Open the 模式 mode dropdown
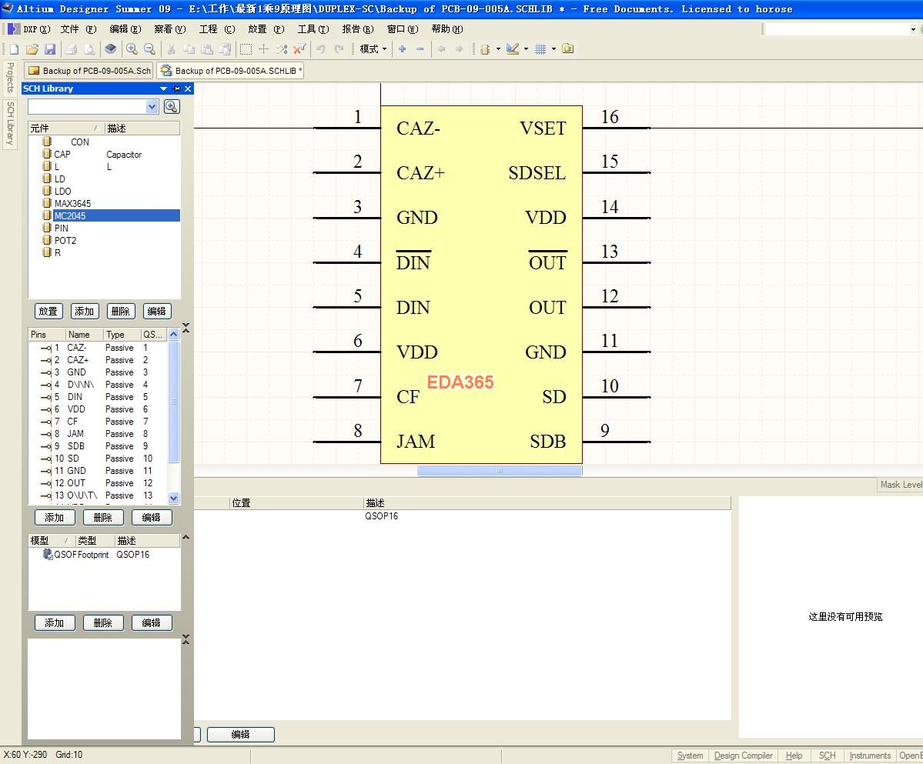 click(x=373, y=49)
